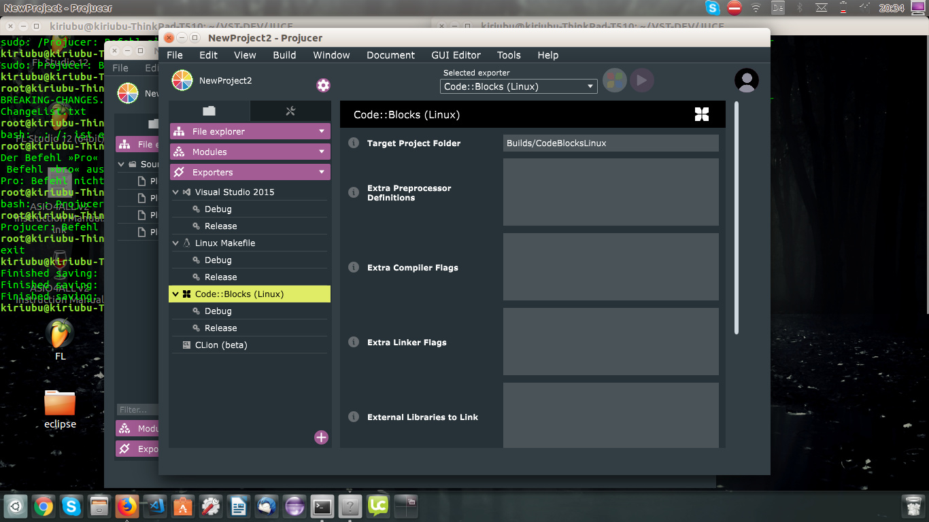Show info for Extra Preprocessor Definitions

pos(354,192)
